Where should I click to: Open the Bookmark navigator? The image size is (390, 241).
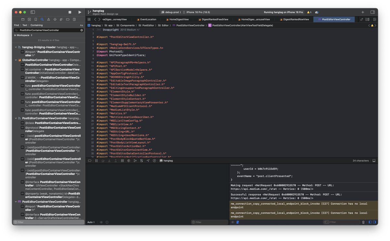pyautogui.click(x=36, y=19)
